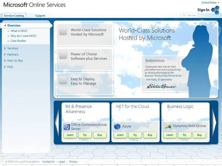Viewport: 222px width, 166px height.
Task: Click the Eddie Bauer signature logo
Action: pyautogui.click(x=161, y=86)
